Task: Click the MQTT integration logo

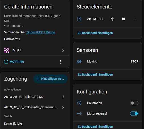Action: coord(7,50)
